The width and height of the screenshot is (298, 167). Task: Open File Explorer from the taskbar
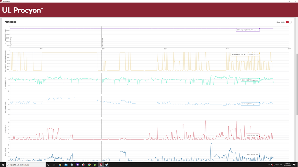coord(60,165)
